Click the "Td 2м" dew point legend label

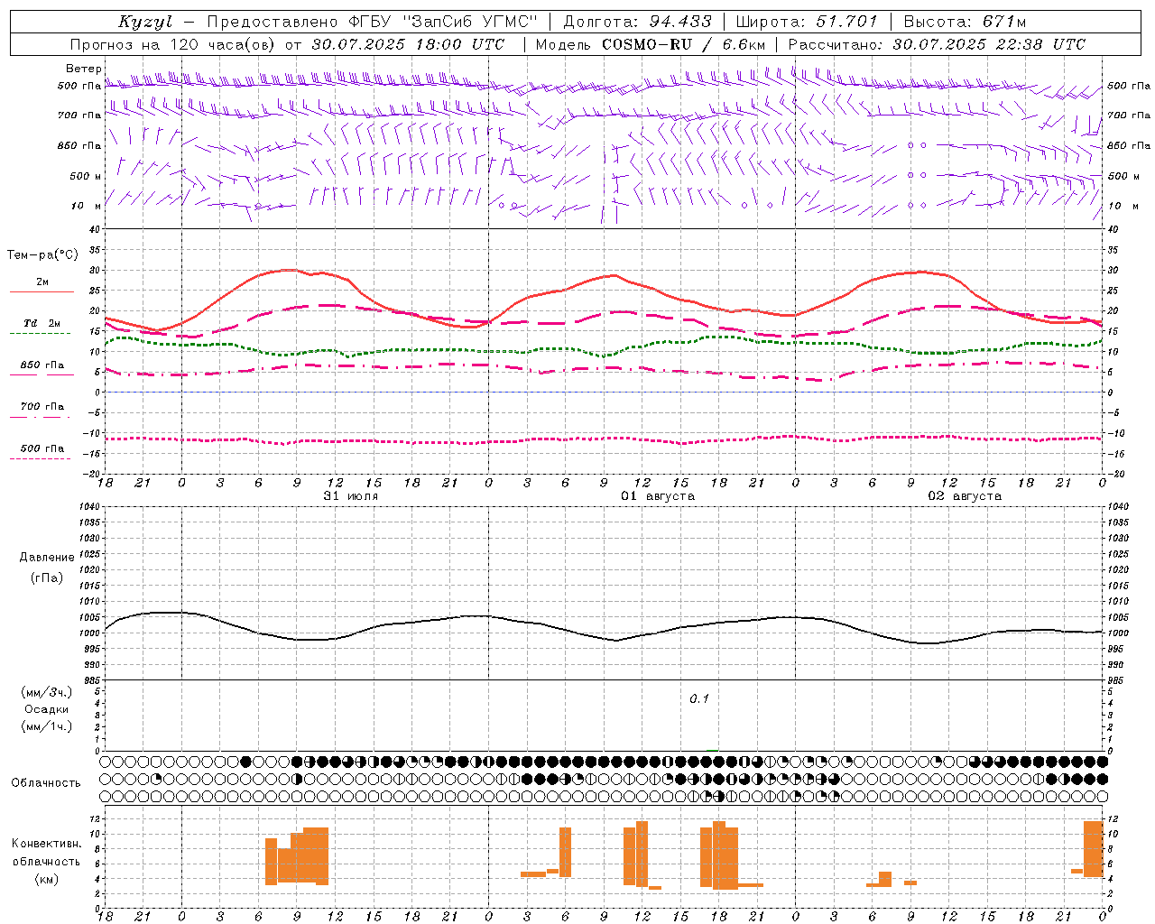42,323
